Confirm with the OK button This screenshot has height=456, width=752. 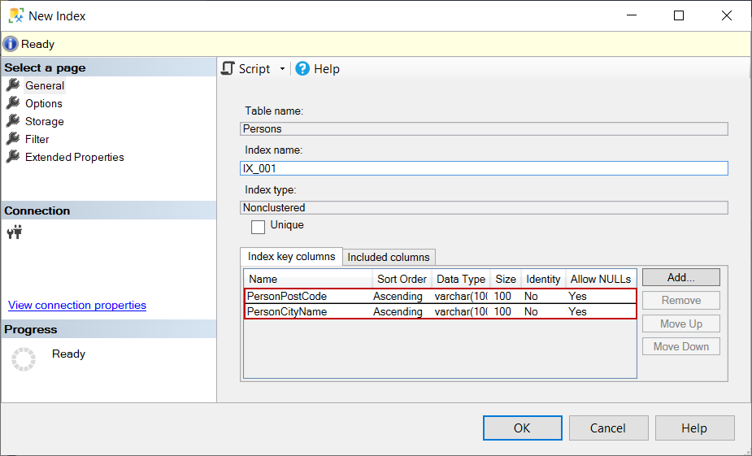coord(522,428)
